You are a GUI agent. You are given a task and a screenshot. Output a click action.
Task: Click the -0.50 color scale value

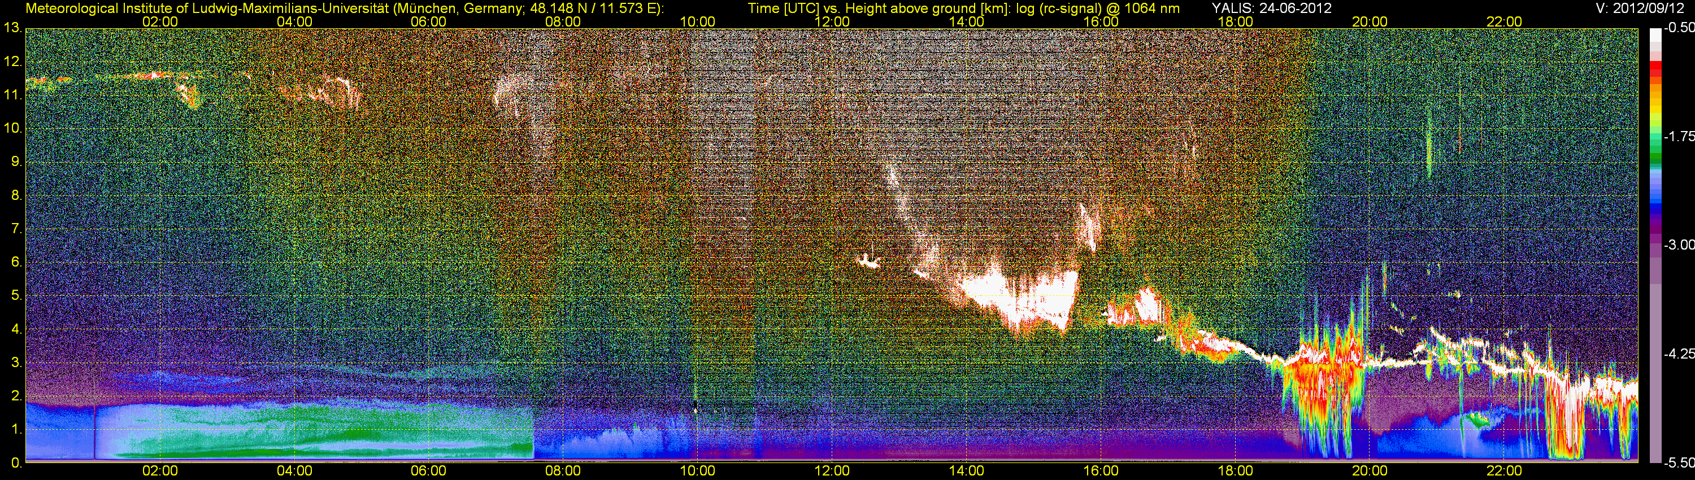click(1679, 28)
